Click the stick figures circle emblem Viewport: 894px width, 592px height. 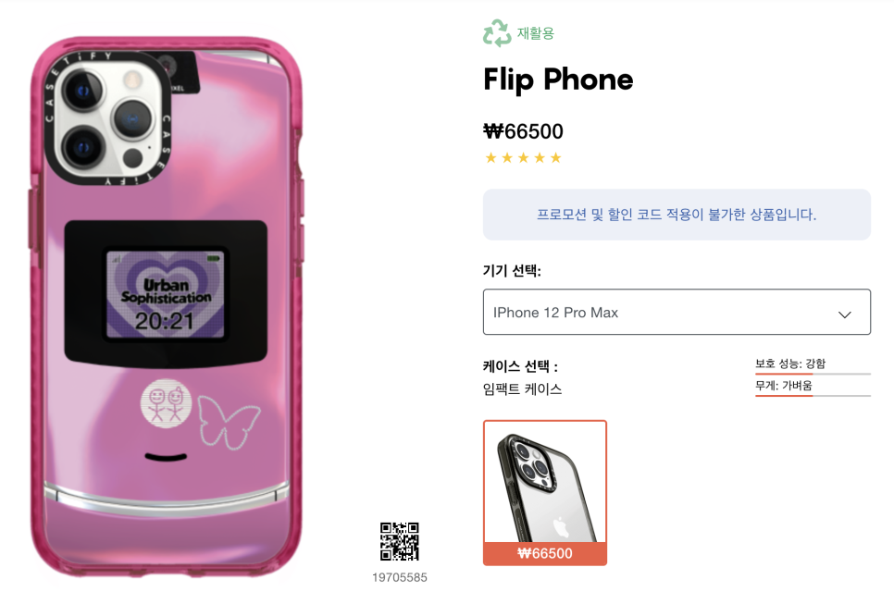pyautogui.click(x=166, y=403)
